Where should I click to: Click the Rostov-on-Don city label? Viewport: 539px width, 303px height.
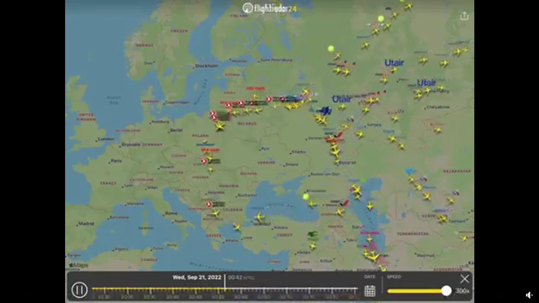pos(325,174)
